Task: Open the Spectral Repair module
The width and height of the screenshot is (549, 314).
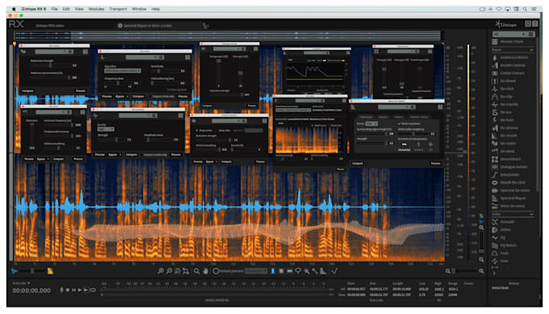Action: tap(509, 198)
